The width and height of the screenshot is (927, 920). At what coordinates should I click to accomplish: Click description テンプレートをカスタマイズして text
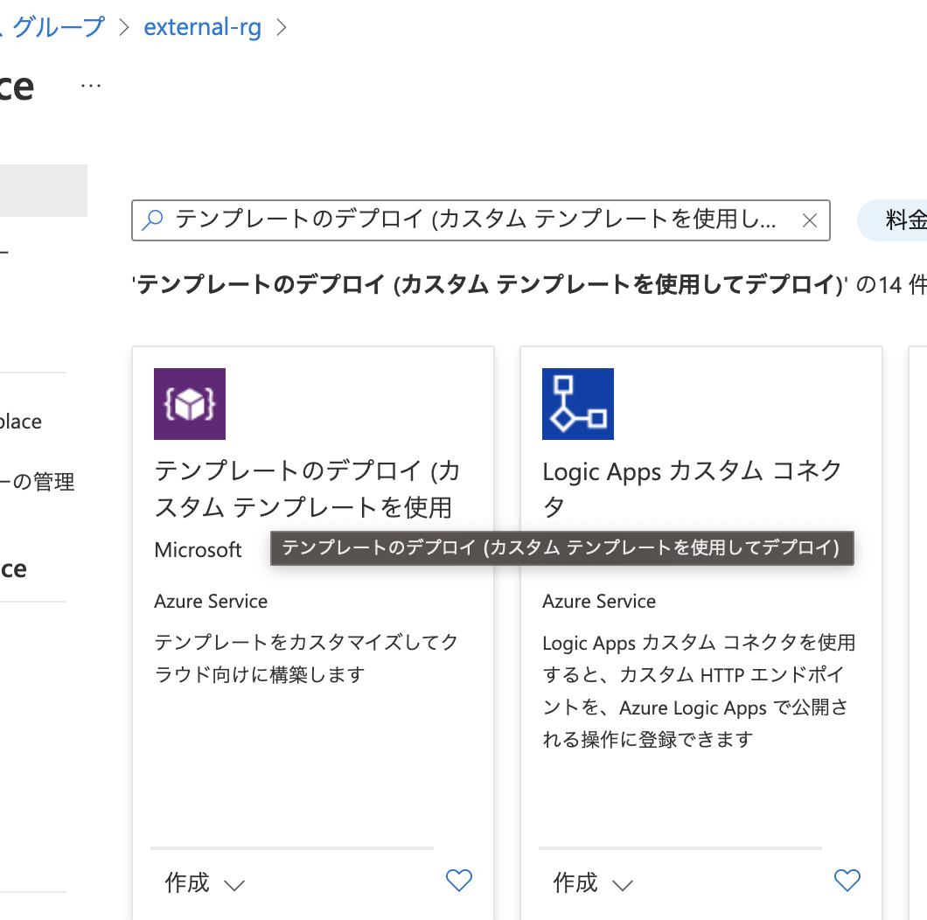[306, 658]
